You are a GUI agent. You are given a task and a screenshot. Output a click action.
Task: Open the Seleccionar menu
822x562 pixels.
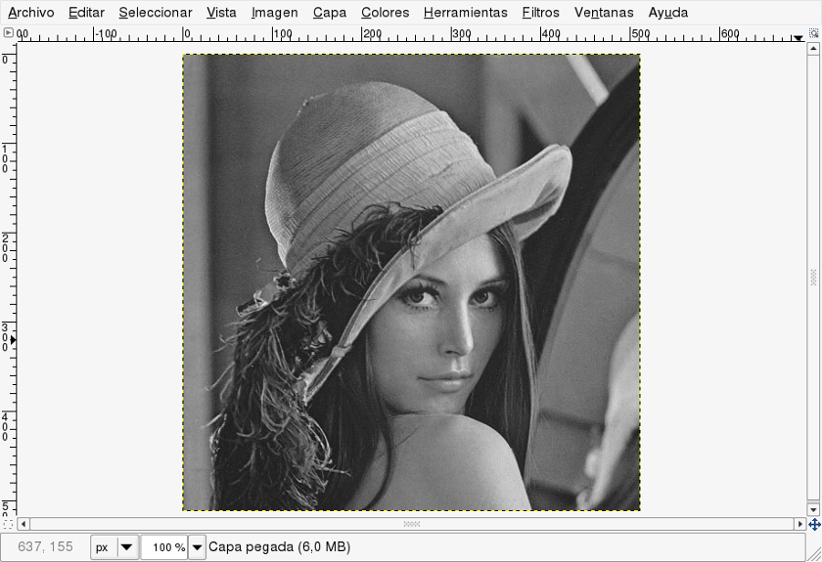click(156, 12)
